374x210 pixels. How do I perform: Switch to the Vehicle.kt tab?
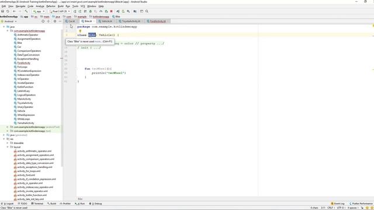[106, 21]
